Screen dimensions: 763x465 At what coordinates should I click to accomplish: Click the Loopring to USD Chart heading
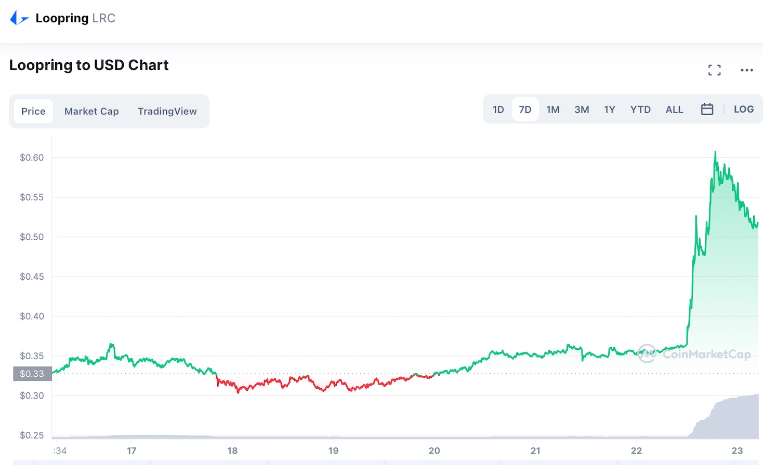coord(89,65)
